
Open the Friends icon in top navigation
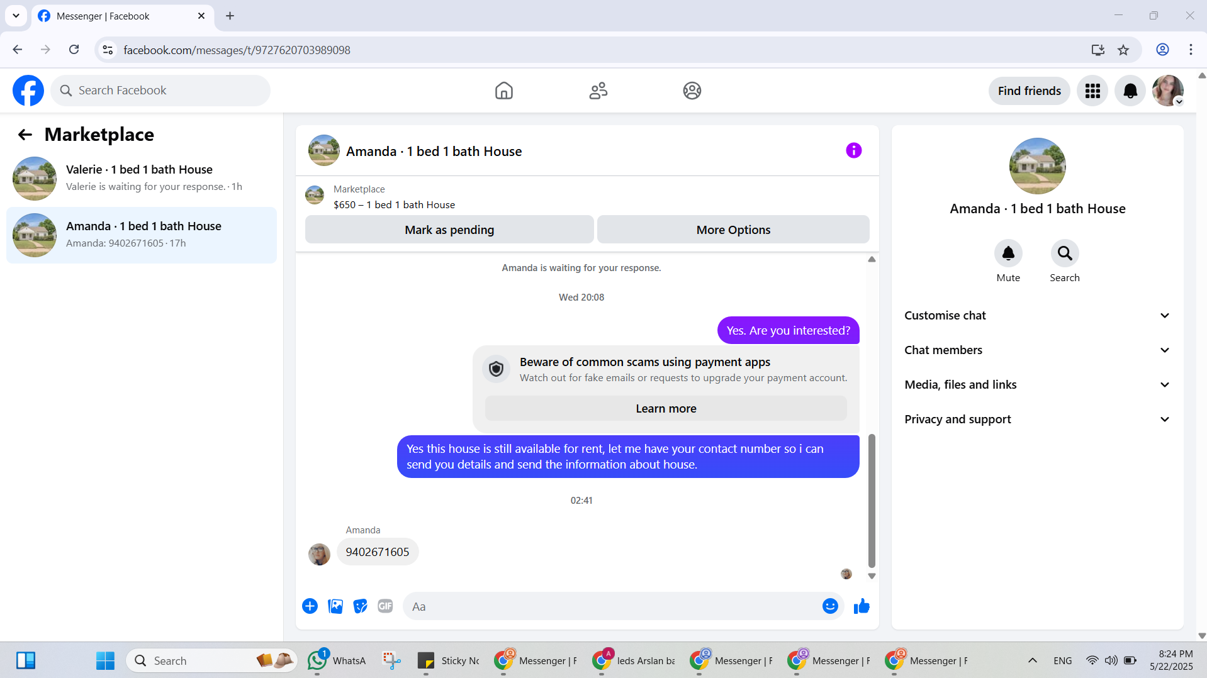[x=598, y=91]
